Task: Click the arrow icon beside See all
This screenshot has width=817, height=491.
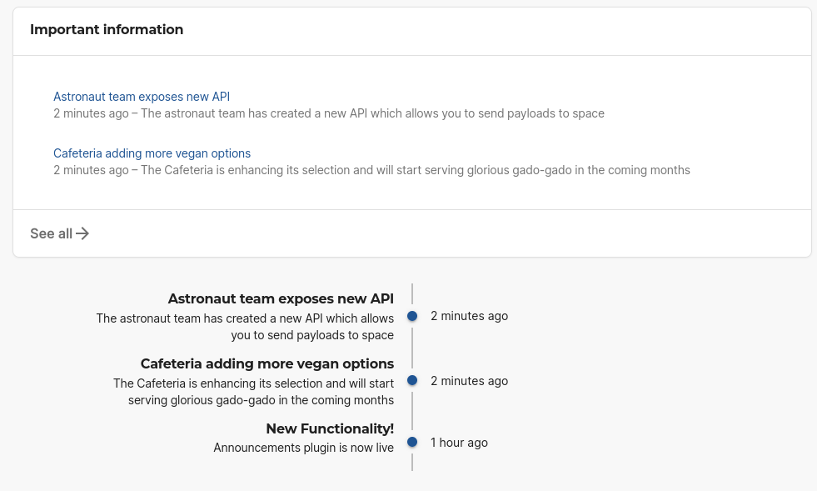Action: tap(82, 233)
